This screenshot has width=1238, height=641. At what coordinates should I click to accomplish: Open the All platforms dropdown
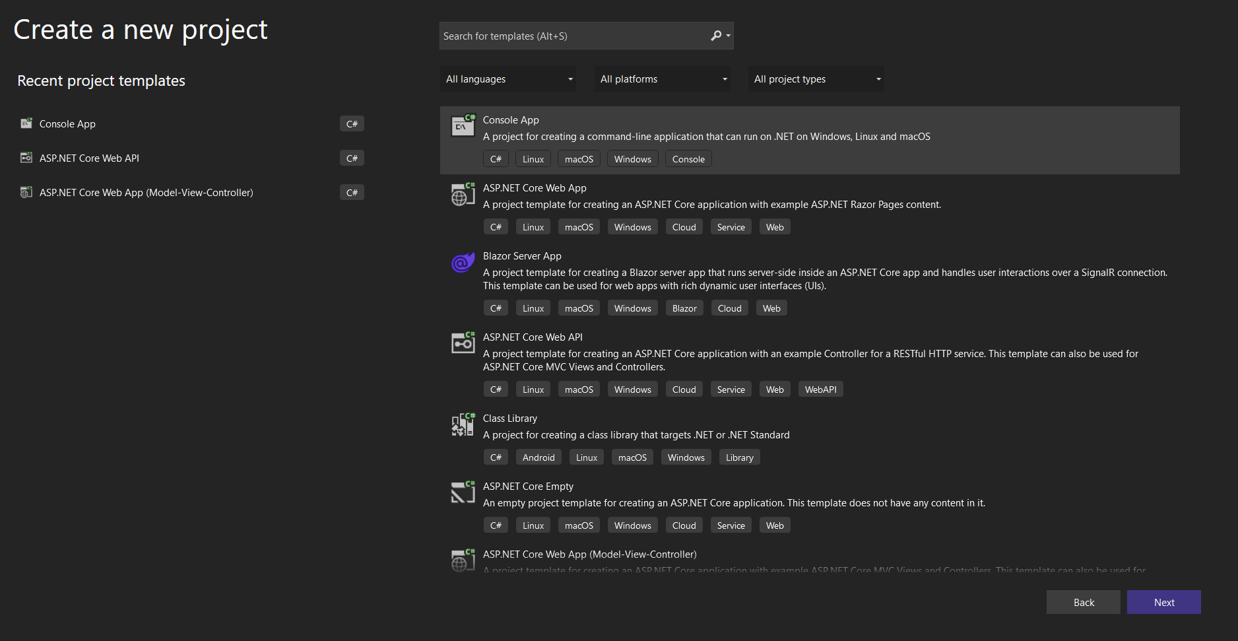pos(662,79)
